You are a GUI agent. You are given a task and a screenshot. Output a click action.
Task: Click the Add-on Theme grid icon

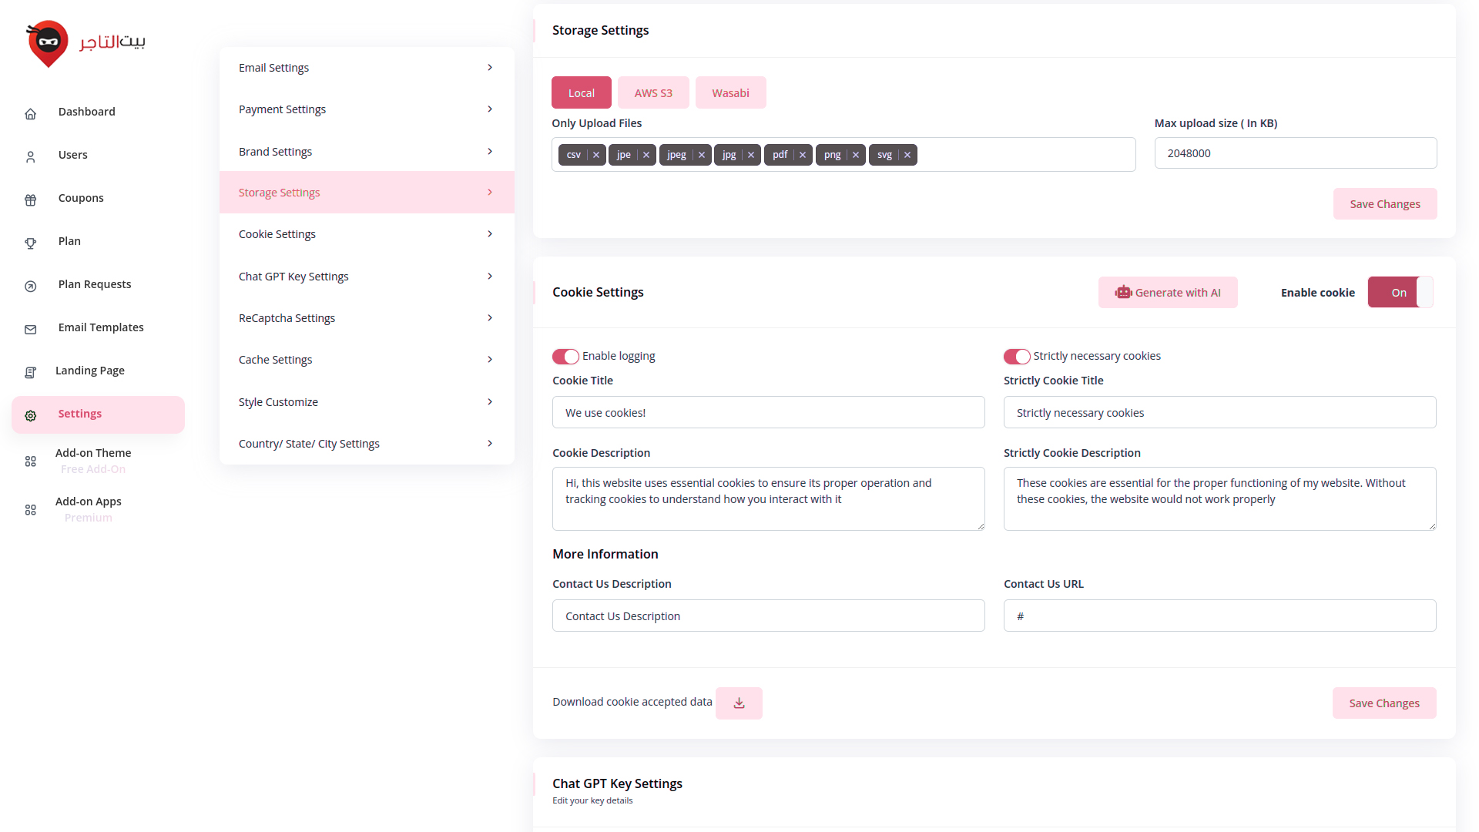31,461
